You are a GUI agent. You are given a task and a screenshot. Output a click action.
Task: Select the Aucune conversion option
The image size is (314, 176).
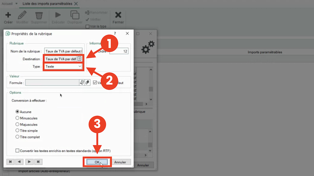pyautogui.click(x=17, y=111)
